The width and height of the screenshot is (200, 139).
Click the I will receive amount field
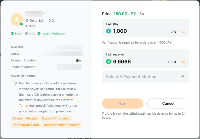pyautogui.click(x=139, y=61)
